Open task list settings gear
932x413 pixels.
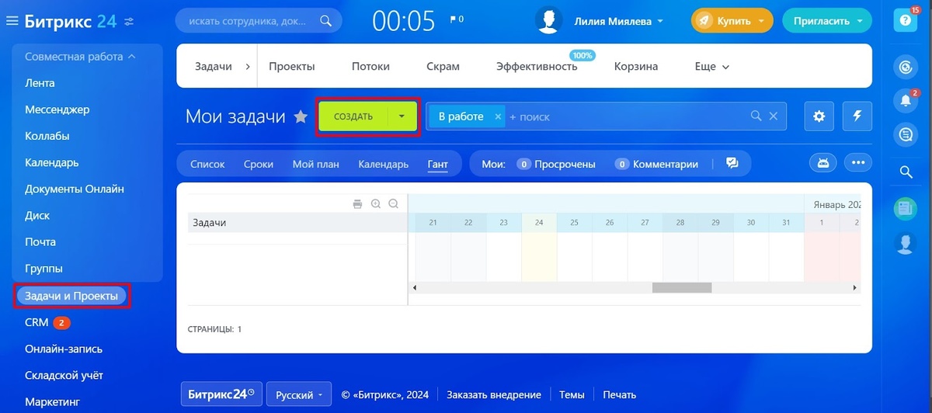pyautogui.click(x=819, y=116)
